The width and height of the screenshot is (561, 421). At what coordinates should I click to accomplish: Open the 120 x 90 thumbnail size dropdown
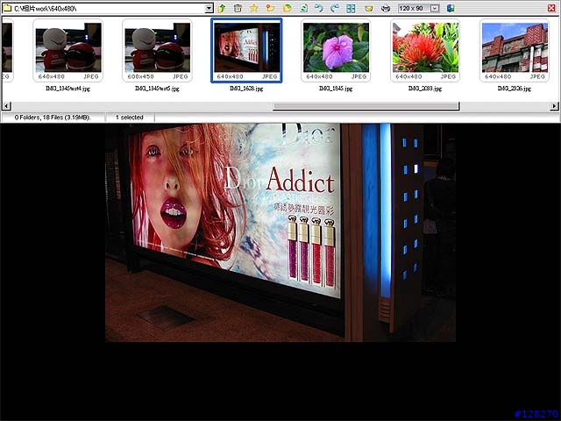(435, 8)
